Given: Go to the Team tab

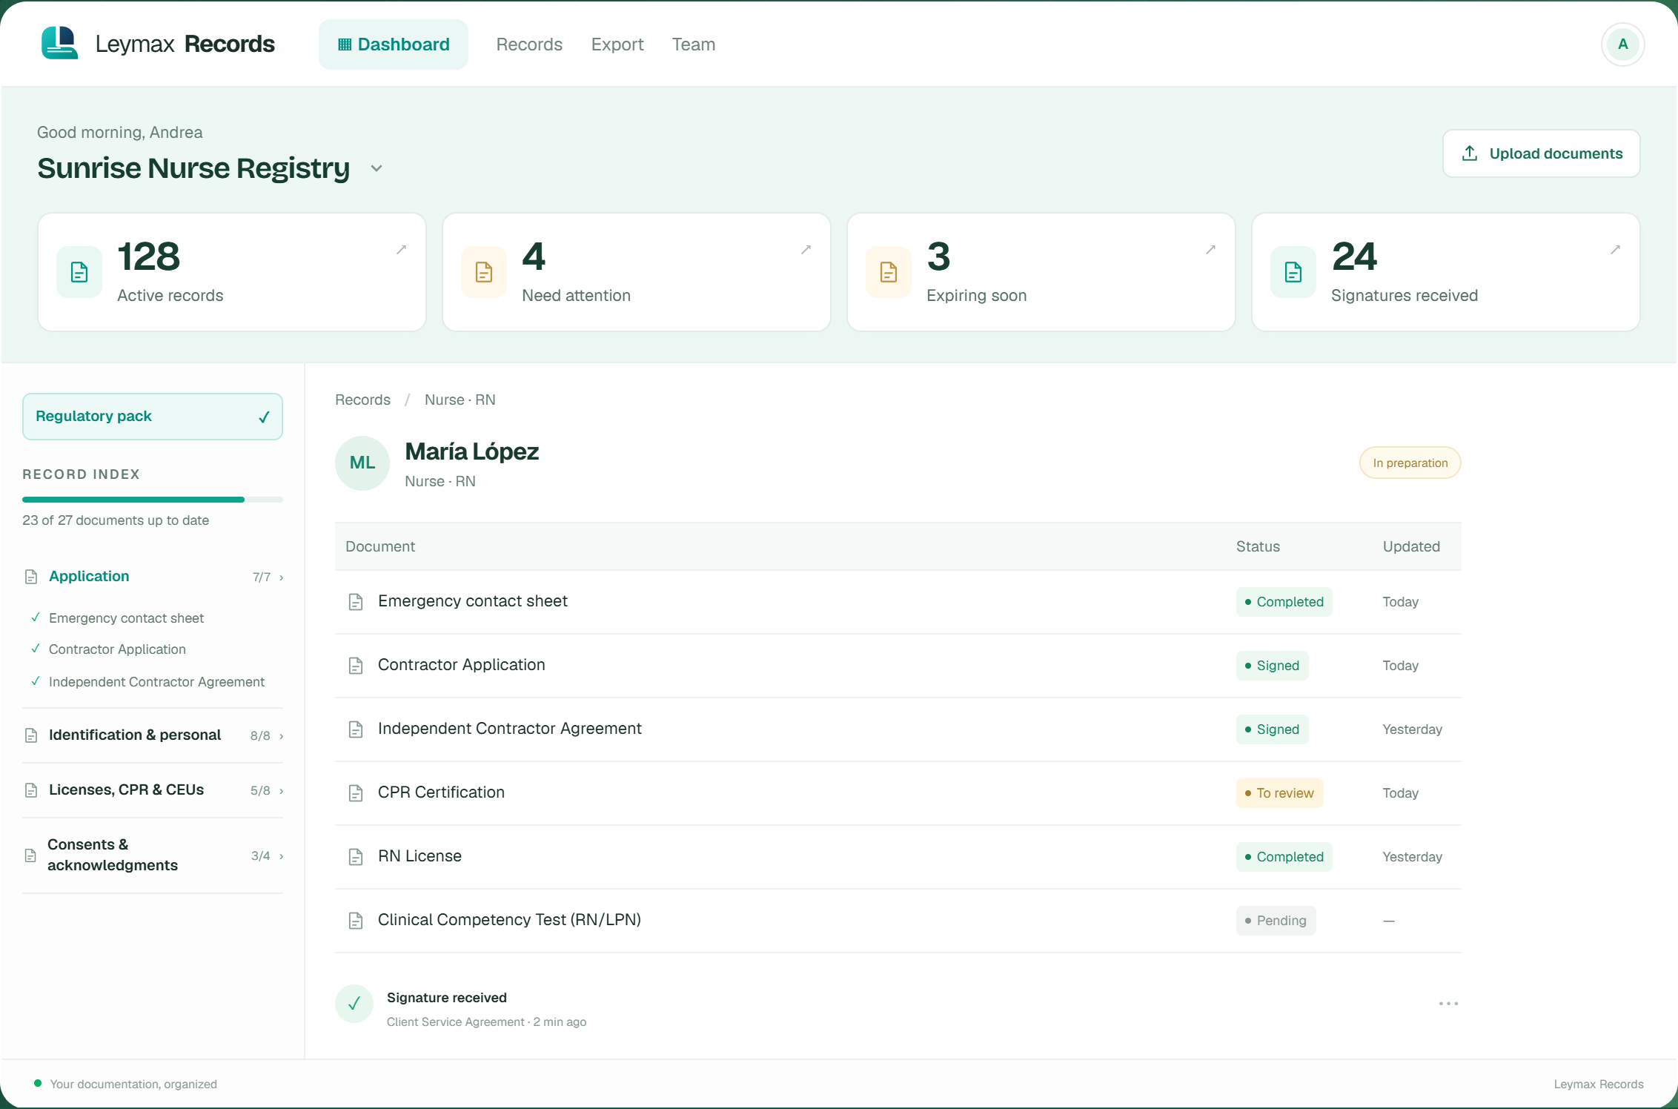Looking at the screenshot, I should tap(694, 44).
